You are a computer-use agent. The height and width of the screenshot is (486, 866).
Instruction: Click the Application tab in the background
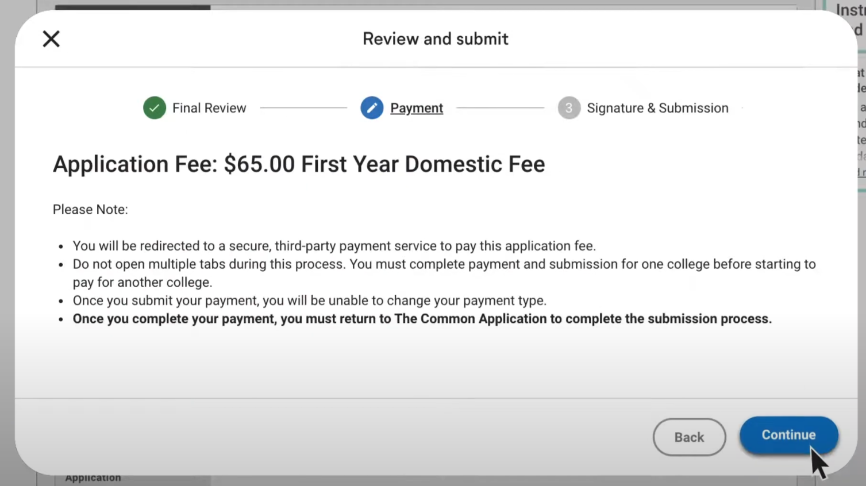pyautogui.click(x=93, y=477)
